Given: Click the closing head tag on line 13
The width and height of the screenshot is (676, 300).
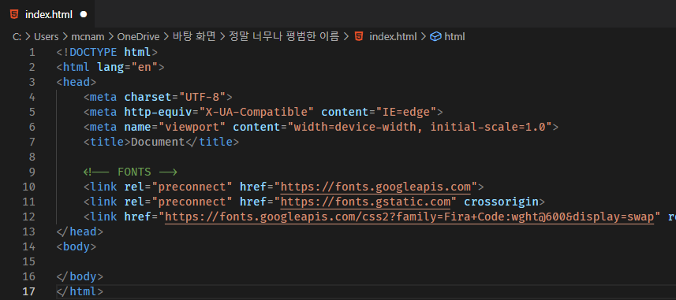Looking at the screenshot, I should click(x=80, y=232).
